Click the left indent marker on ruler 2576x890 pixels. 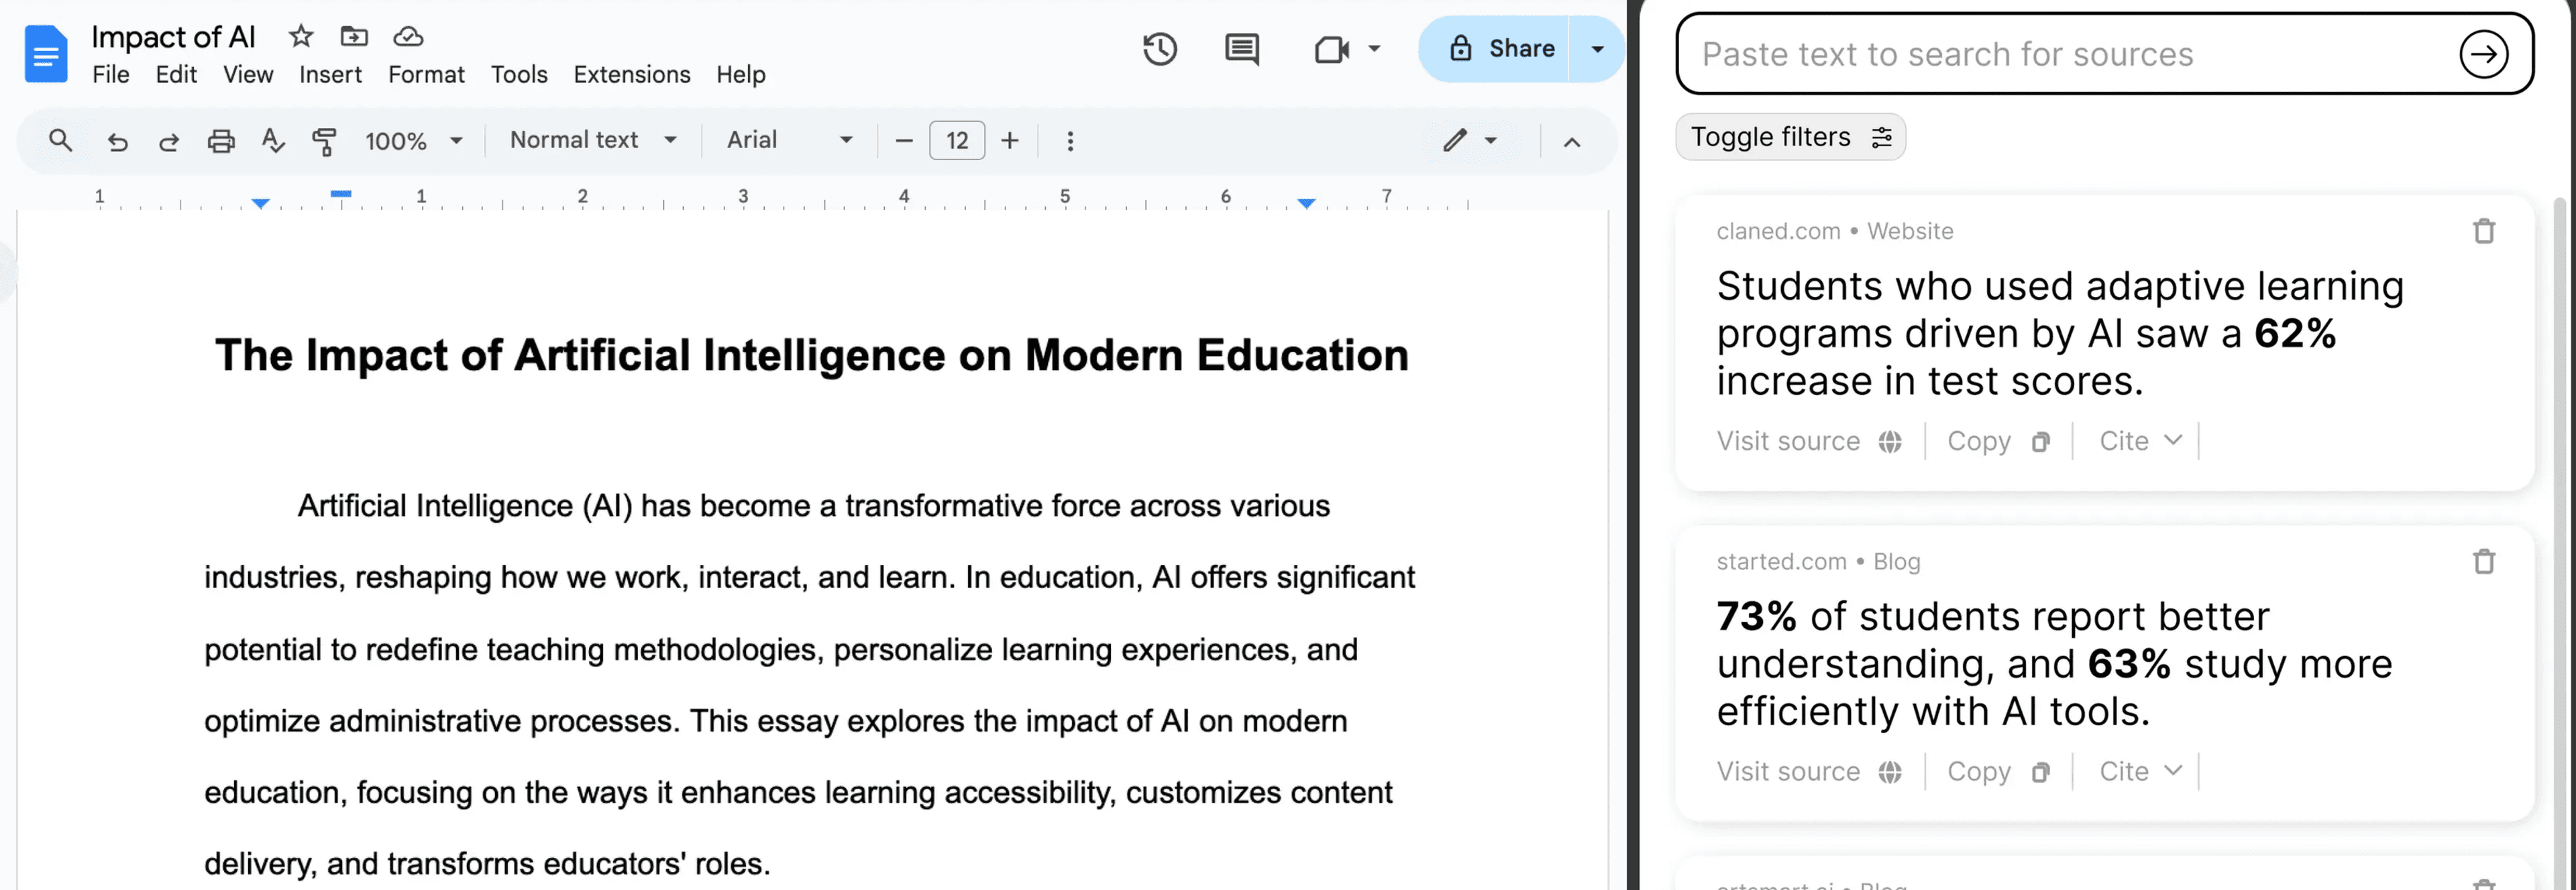pos(261,204)
